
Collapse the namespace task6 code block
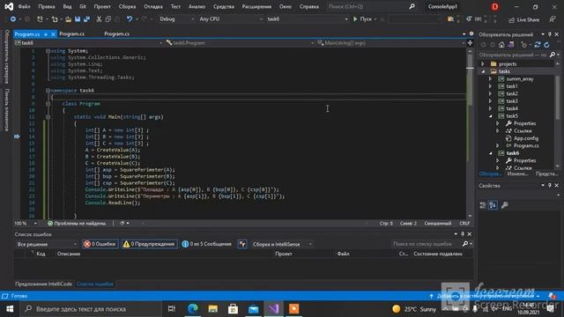coord(48,91)
